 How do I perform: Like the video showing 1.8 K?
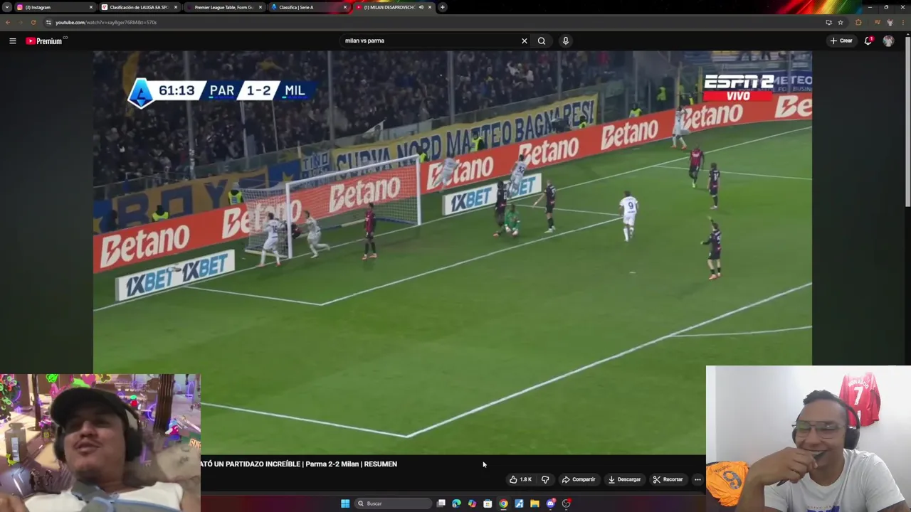[x=520, y=479]
